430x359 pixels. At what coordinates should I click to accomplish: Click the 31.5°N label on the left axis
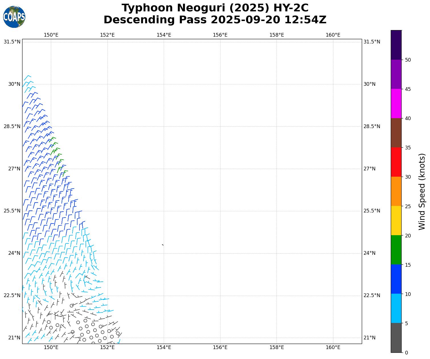pos(12,42)
